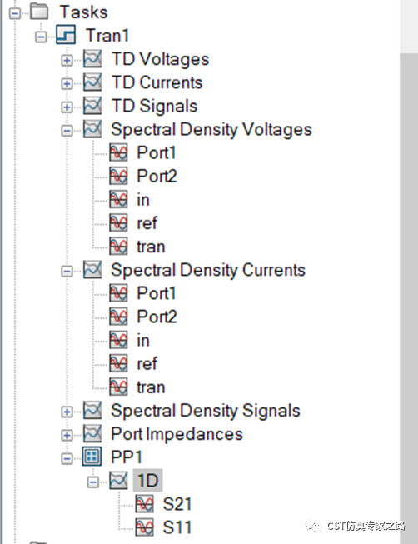This screenshot has height=544, width=418.
Task: Expand the TD Currents node
Action: tap(67, 83)
